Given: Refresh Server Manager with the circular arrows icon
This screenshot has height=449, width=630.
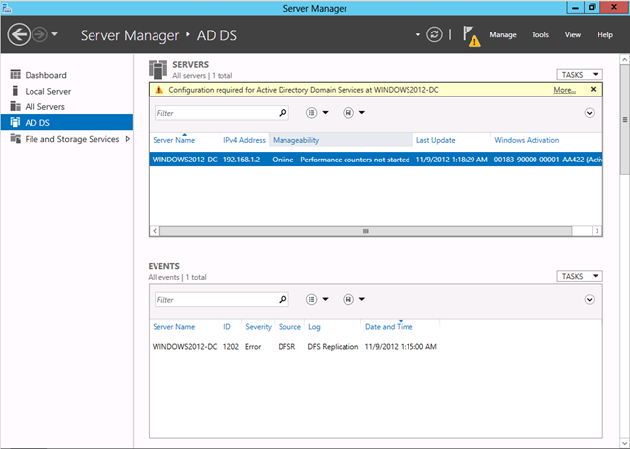Looking at the screenshot, I should [x=434, y=35].
